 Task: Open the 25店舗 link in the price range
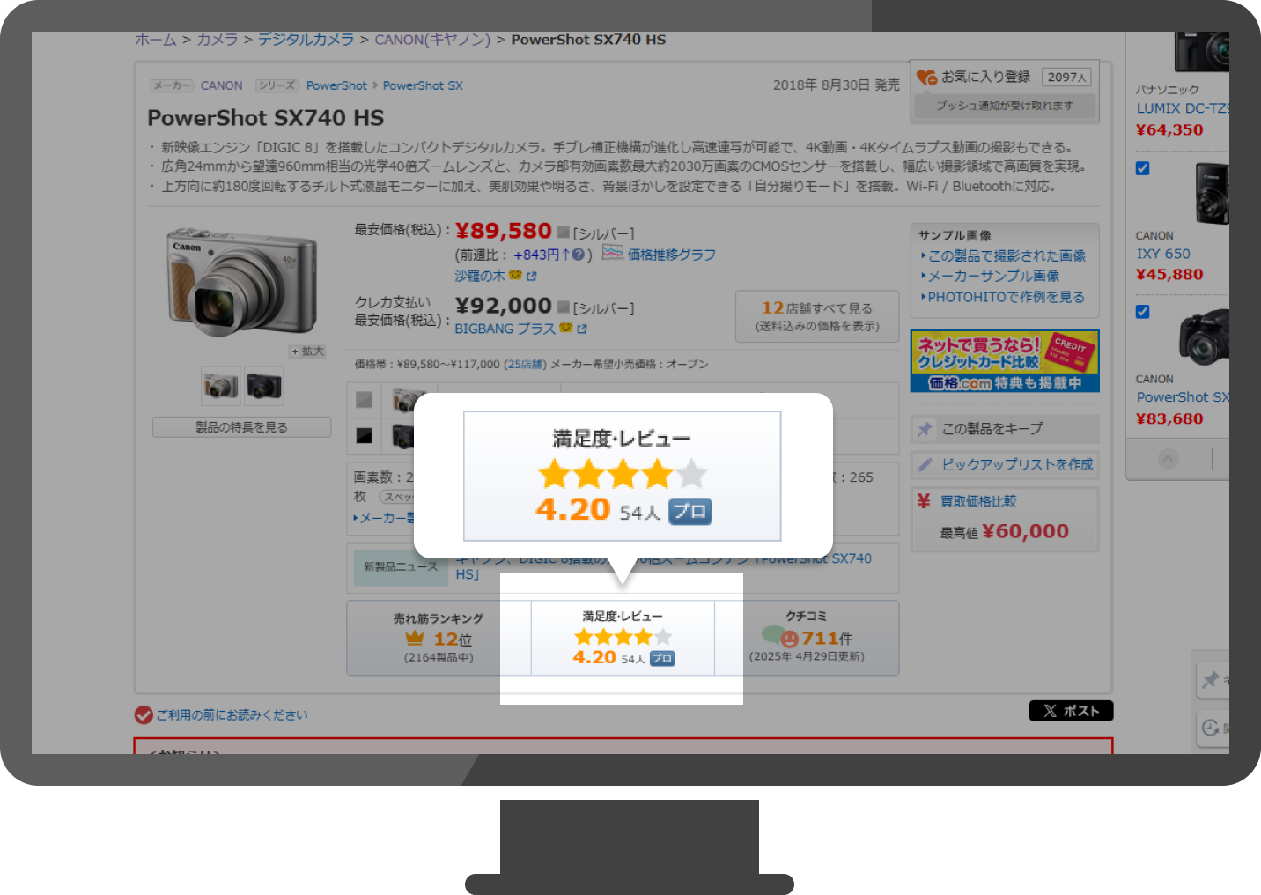tap(525, 365)
